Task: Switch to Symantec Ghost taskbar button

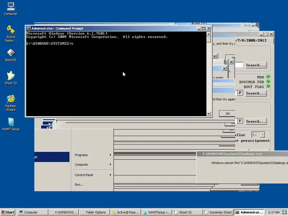Action: coord(218,212)
